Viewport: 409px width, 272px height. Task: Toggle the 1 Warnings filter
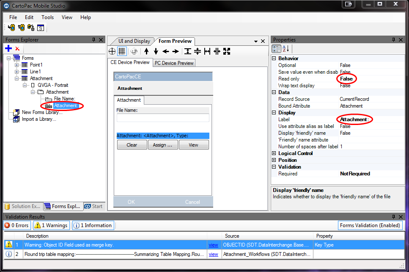pos(51,225)
